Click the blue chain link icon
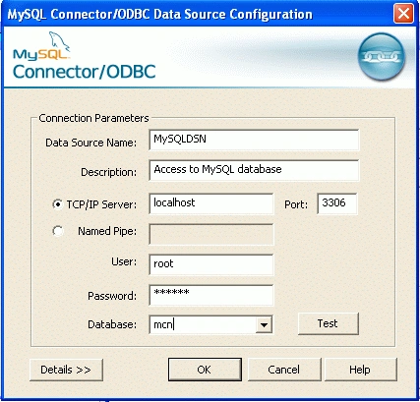Viewport: 420px width, 402px height. tap(381, 57)
